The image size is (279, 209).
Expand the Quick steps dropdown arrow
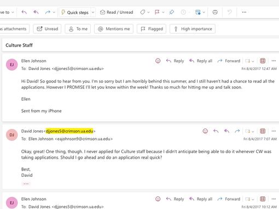point(93,12)
